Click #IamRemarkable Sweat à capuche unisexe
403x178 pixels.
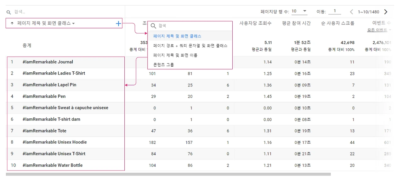[x=65, y=108]
